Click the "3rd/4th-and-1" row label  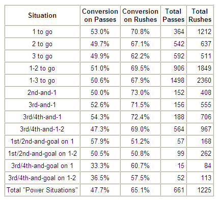tap(42, 117)
